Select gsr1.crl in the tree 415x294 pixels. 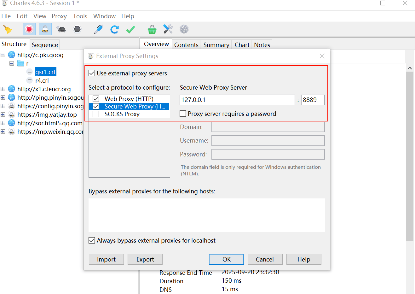point(45,72)
